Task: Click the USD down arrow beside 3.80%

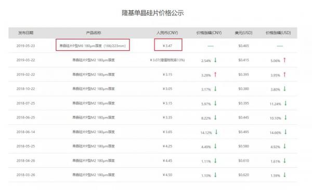Action: click(x=284, y=89)
